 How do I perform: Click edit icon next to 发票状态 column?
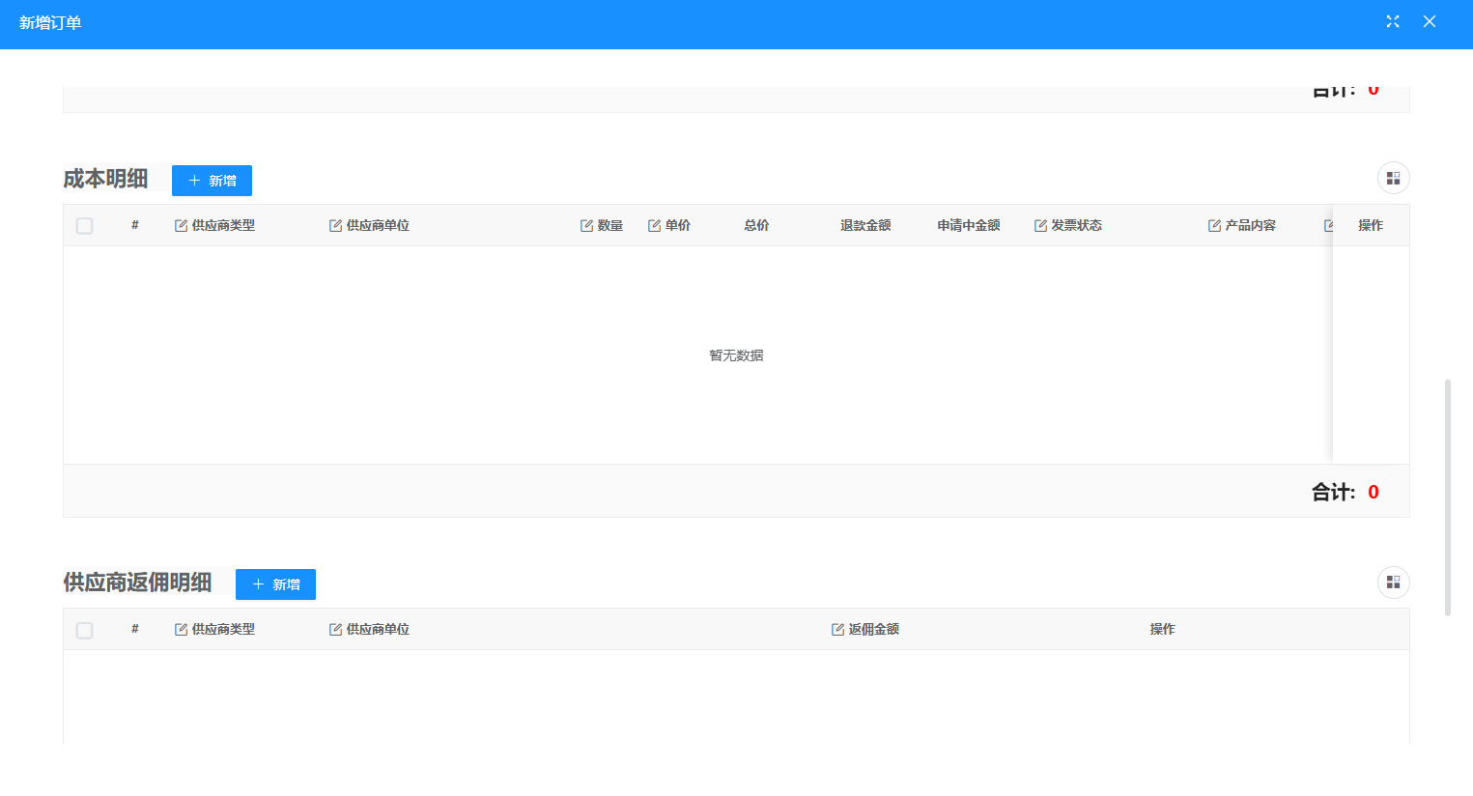[x=1040, y=226]
